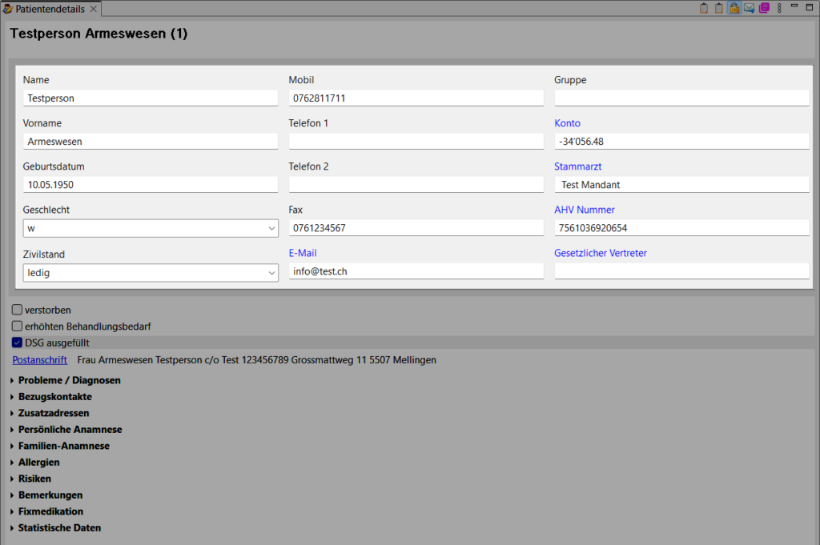820x545 pixels.
Task: Expand the Allergien section
Action: [38, 462]
